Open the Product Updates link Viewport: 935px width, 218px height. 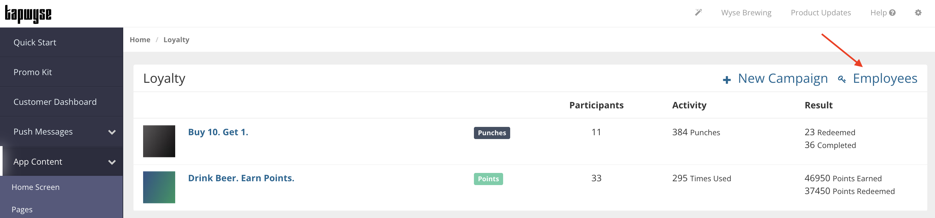pos(820,13)
